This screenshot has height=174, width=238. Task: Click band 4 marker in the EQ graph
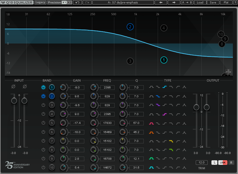(164, 28)
